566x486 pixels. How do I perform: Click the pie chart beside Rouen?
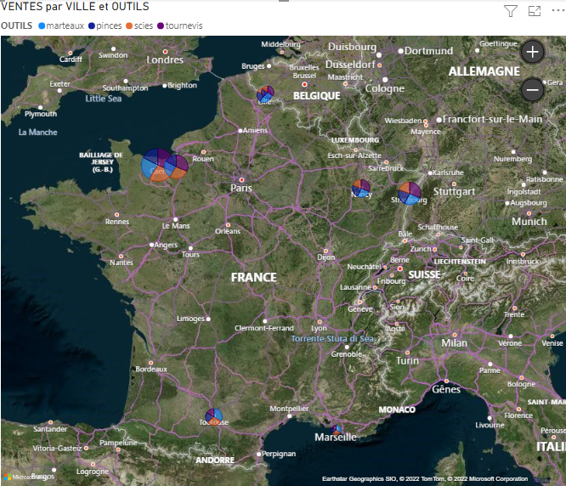(x=177, y=167)
